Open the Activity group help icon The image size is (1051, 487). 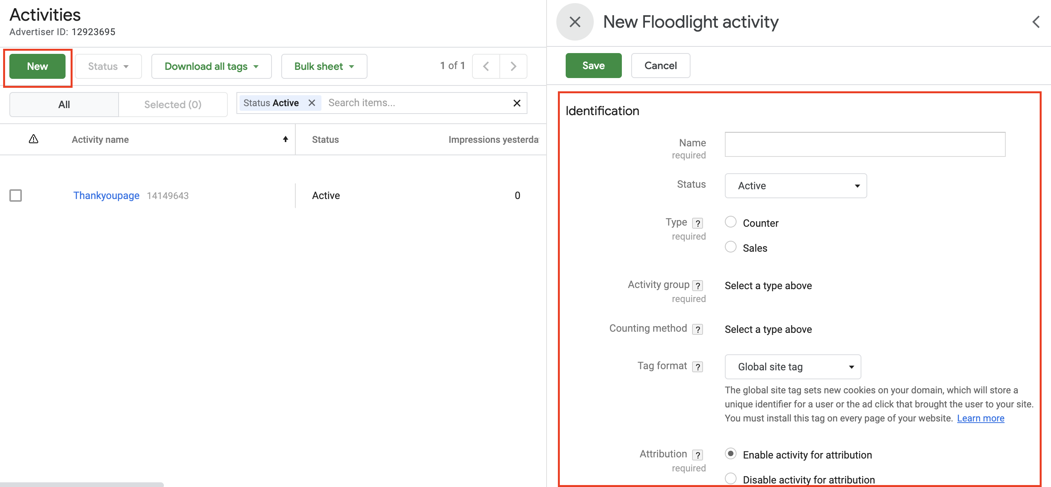[698, 285]
